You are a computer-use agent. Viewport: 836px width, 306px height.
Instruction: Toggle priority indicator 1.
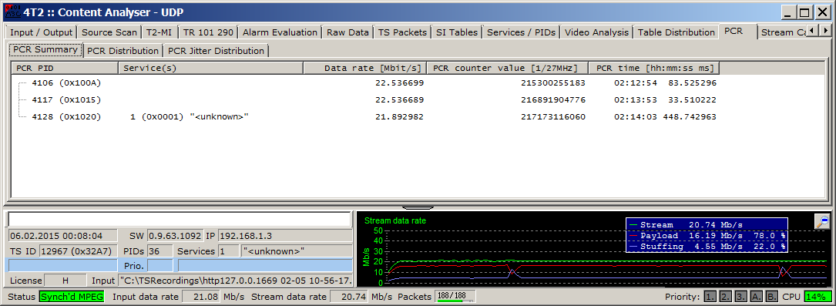(710, 297)
